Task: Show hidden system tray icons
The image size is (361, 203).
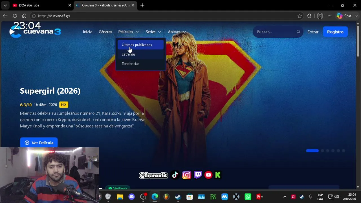Action: pyautogui.click(x=285, y=197)
